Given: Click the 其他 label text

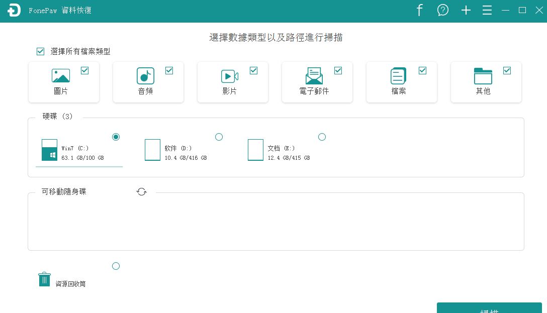Looking at the screenshot, I should click(483, 91).
